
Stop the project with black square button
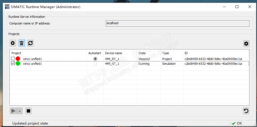coord(28,111)
